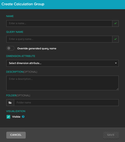Click the Create Calculation Group title
This screenshot has height=142, width=125.
point(23,4)
